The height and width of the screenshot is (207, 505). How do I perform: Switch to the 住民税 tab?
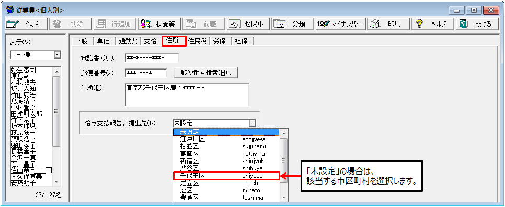point(197,41)
